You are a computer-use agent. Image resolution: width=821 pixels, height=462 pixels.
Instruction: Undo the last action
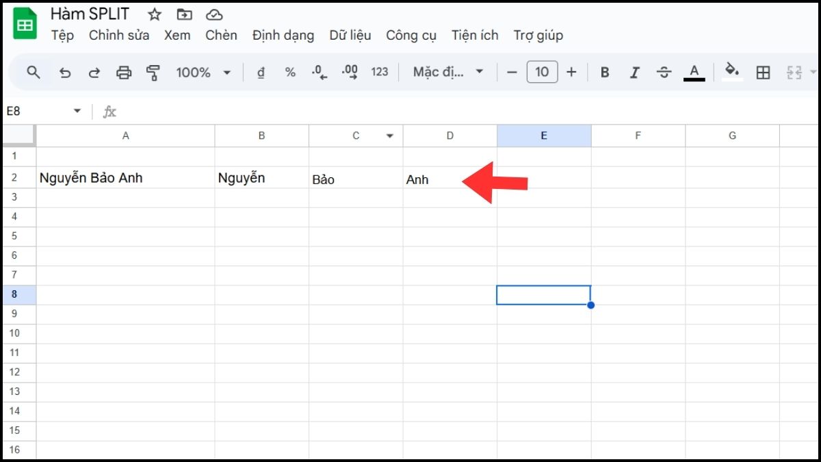pyautogui.click(x=65, y=72)
